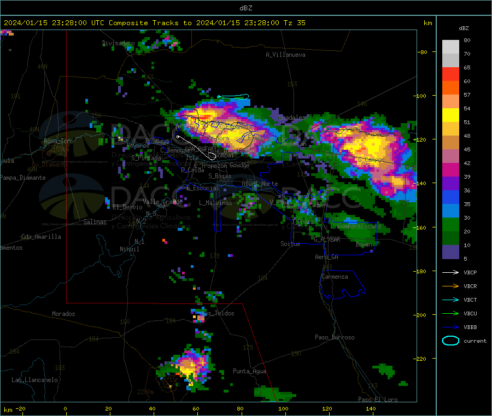
Task: Select the light orange 54-57 dBZ swatch
Action: click(450, 101)
